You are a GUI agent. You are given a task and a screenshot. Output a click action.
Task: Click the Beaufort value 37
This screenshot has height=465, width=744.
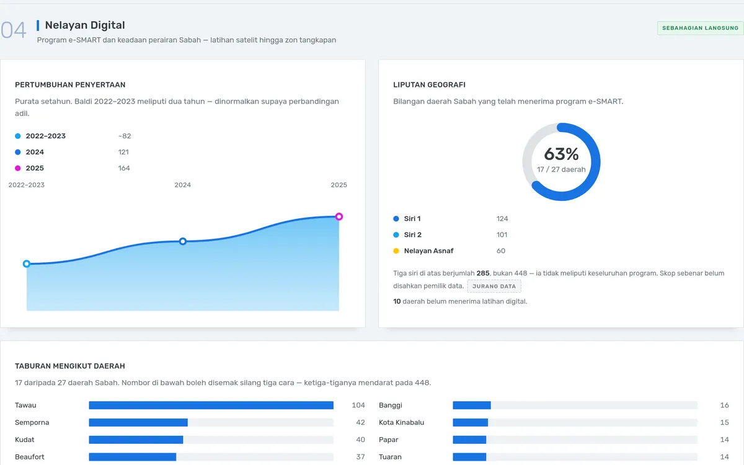pyautogui.click(x=361, y=458)
